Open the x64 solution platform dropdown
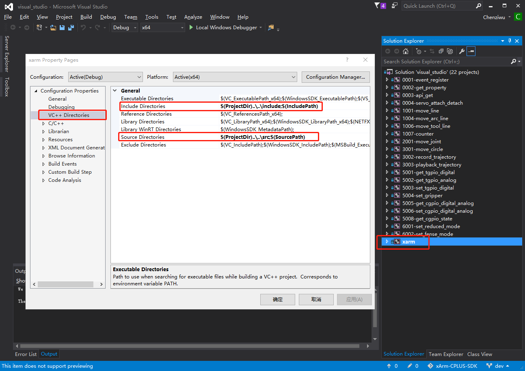The image size is (525, 371). (x=162, y=28)
